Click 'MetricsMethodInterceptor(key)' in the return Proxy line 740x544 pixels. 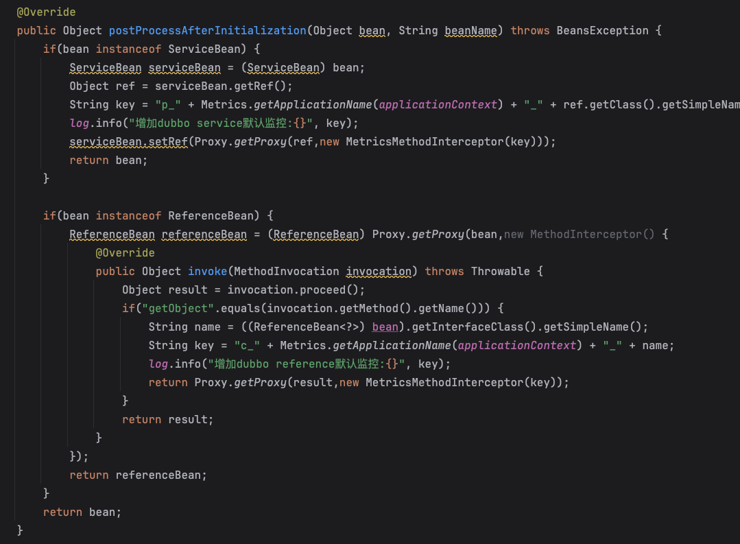coord(464,383)
